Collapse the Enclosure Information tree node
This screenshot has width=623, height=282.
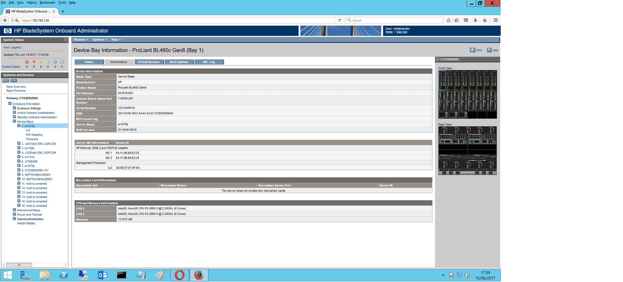pos(10,104)
